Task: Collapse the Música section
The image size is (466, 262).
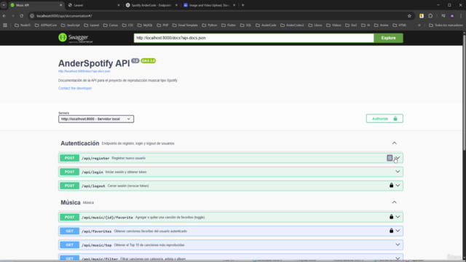Action: [394, 202]
